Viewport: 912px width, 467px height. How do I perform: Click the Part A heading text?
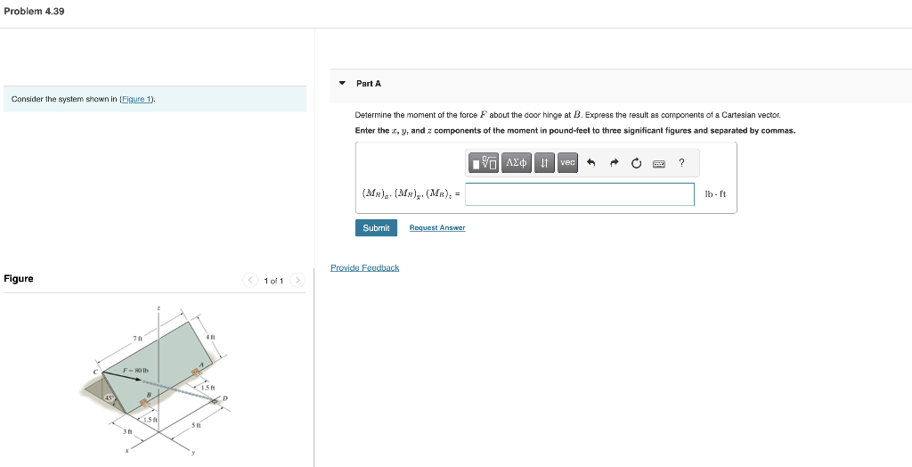369,83
